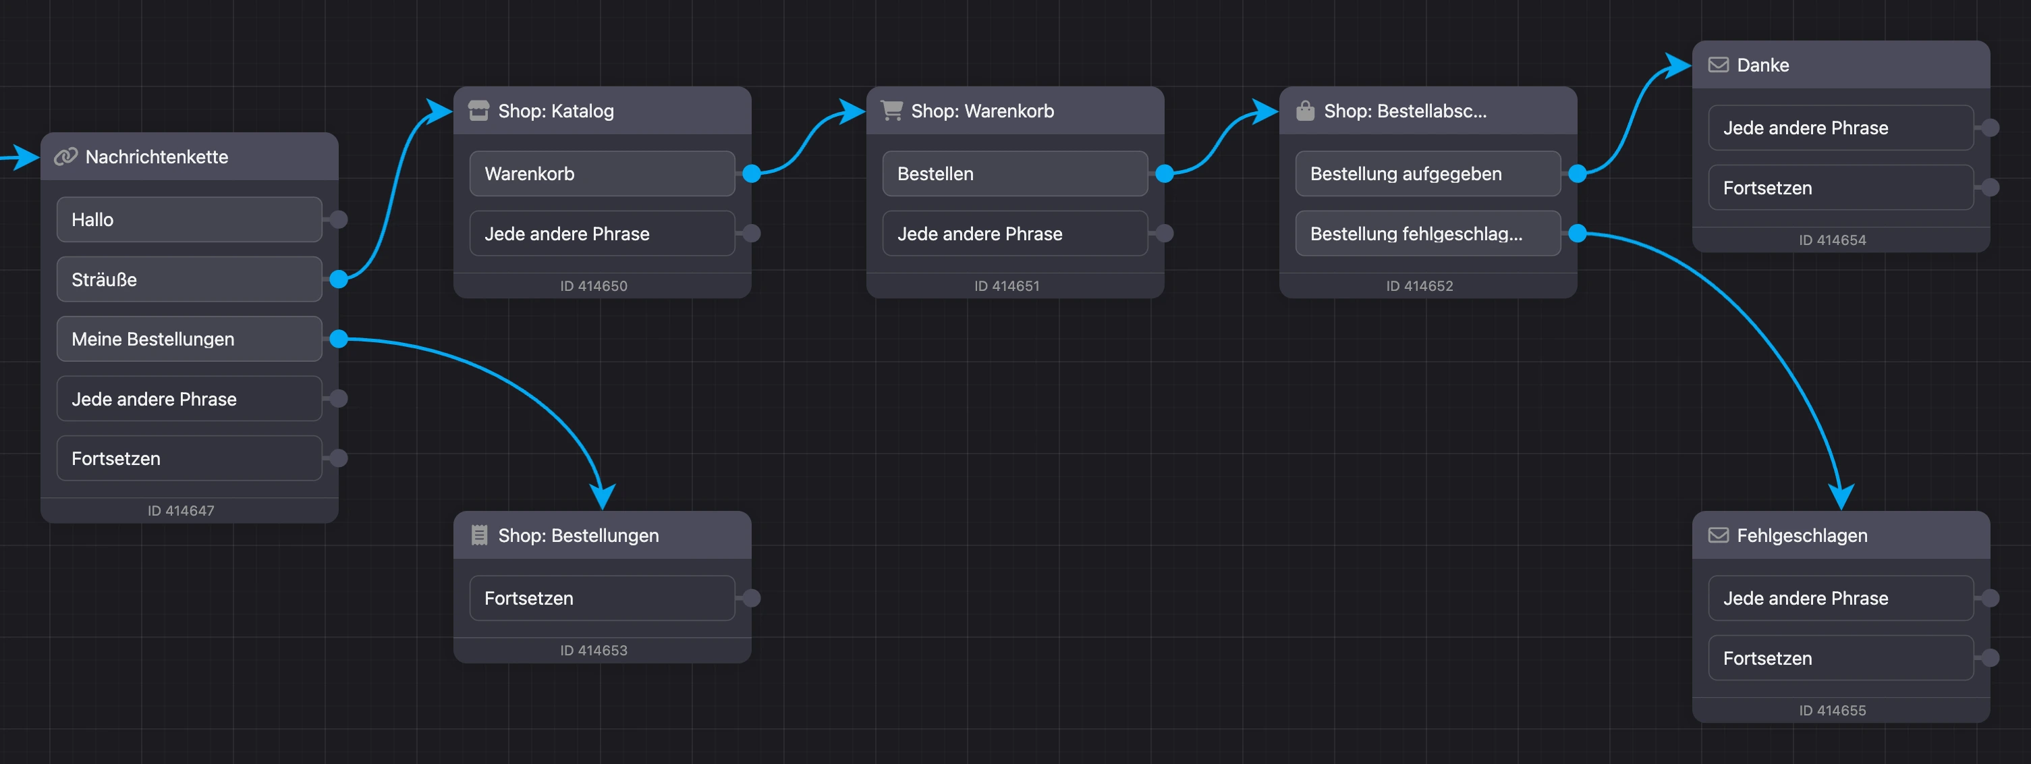The width and height of the screenshot is (2031, 764).
Task: Click the blue connector dot next to Sträuße
Action: (x=339, y=279)
